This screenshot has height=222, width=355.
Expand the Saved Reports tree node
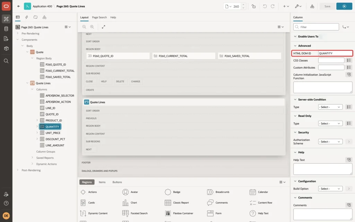[32, 158]
